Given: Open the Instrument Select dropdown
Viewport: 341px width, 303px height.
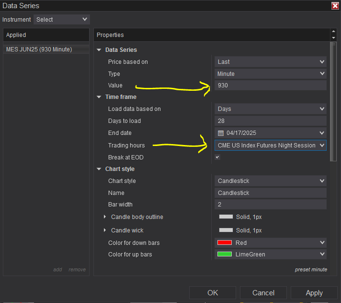Looking at the screenshot, I should 62,19.
